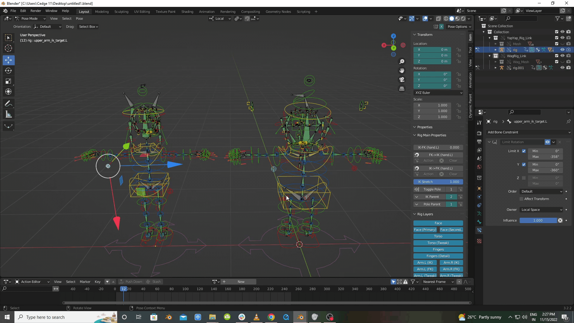Open XYZ Euler rotation mode dropdown

tap(438, 93)
